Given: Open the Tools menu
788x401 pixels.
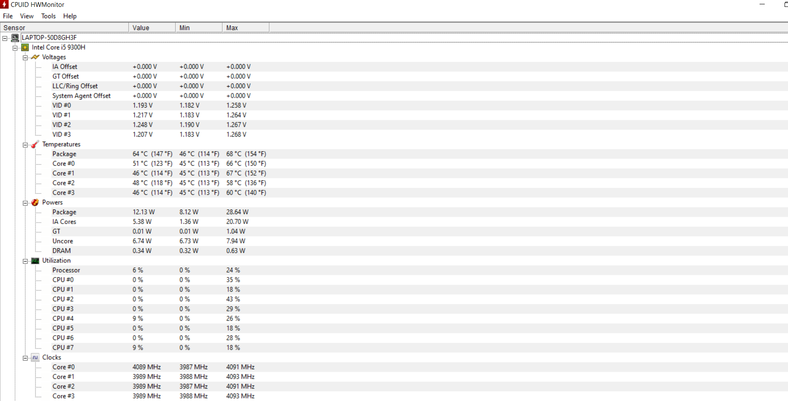Looking at the screenshot, I should click(49, 16).
